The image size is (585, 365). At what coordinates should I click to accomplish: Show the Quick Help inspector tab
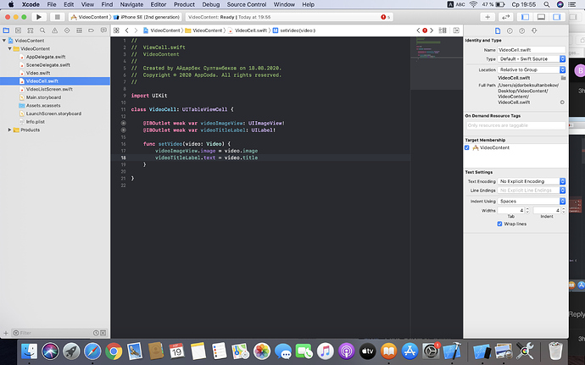[x=522, y=31]
